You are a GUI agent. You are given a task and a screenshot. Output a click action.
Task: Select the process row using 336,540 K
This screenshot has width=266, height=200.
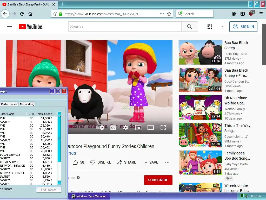click(x=26, y=129)
